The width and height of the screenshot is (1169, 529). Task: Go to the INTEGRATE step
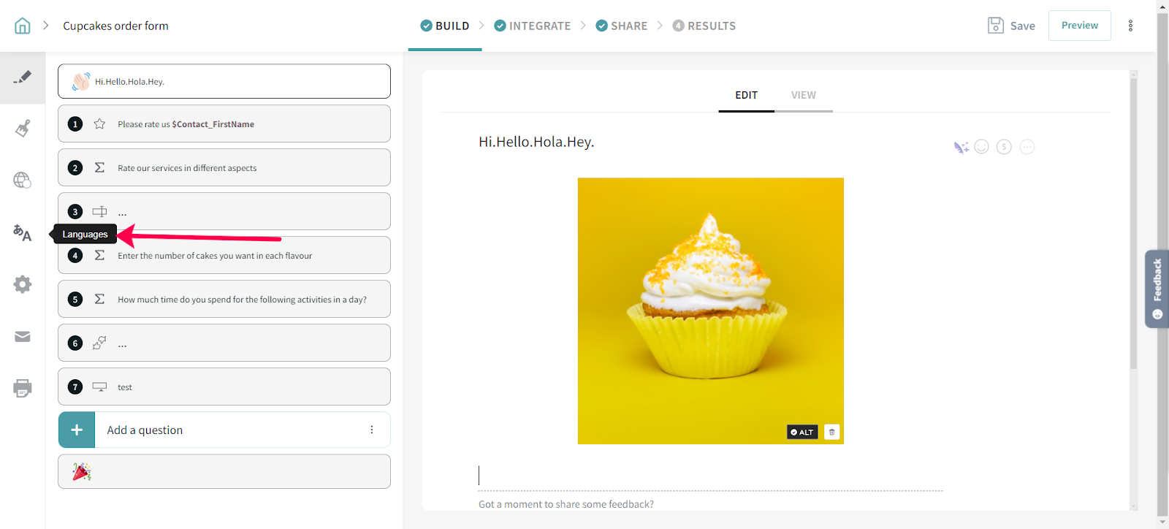pos(533,26)
